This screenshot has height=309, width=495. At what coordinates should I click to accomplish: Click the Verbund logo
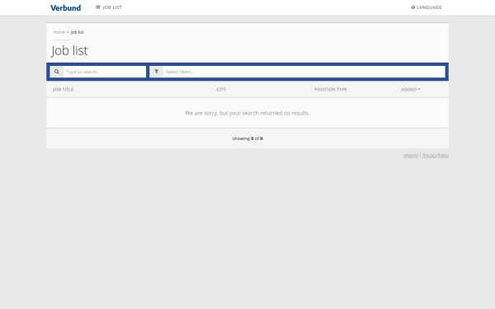(66, 8)
